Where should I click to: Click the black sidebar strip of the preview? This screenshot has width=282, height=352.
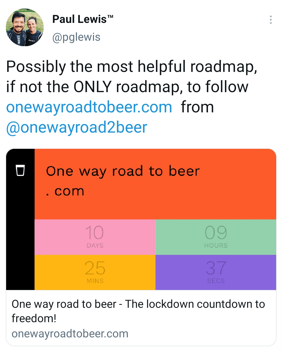tap(20, 234)
